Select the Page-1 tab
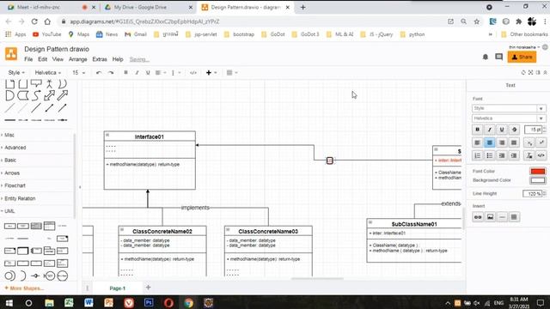 click(x=118, y=288)
